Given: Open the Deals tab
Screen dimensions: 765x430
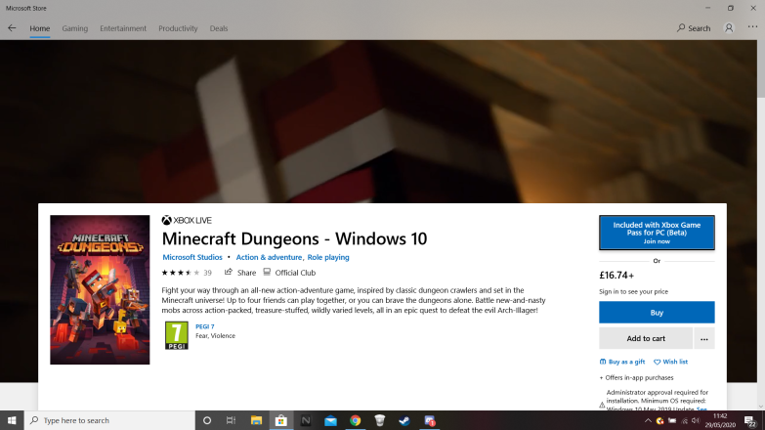Looking at the screenshot, I should point(219,28).
